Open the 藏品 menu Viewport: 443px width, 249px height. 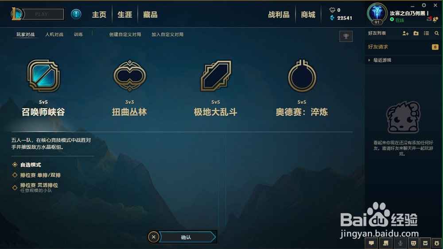click(150, 15)
